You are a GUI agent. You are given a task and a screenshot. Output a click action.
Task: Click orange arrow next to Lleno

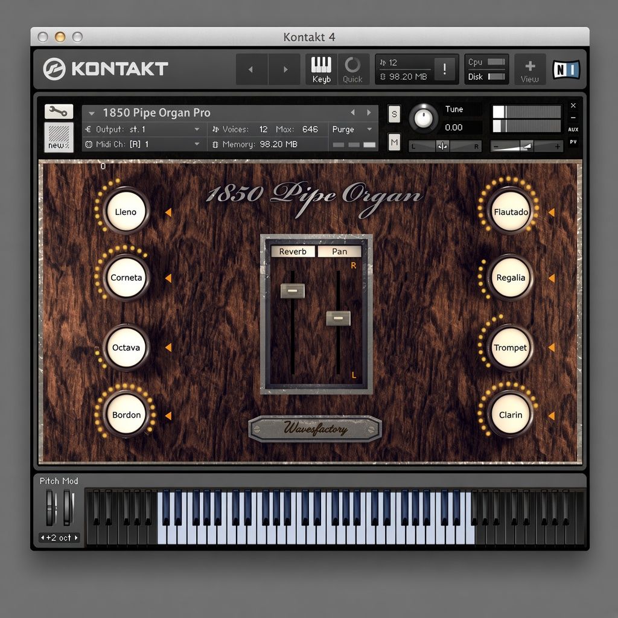point(168,212)
